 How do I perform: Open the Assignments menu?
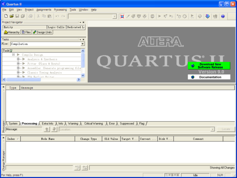(44, 10)
